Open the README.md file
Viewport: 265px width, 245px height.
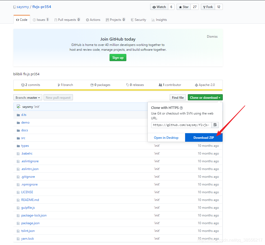coord(30,200)
